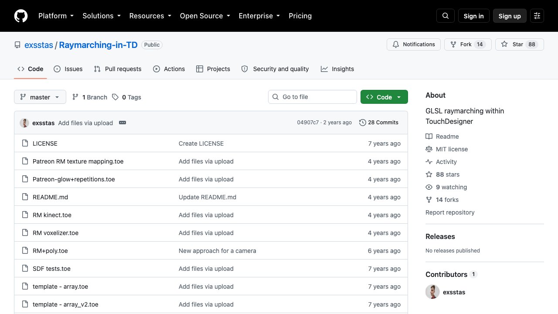Open the Security and quality tab
Image resolution: width=558 pixels, height=314 pixels.
(275, 69)
